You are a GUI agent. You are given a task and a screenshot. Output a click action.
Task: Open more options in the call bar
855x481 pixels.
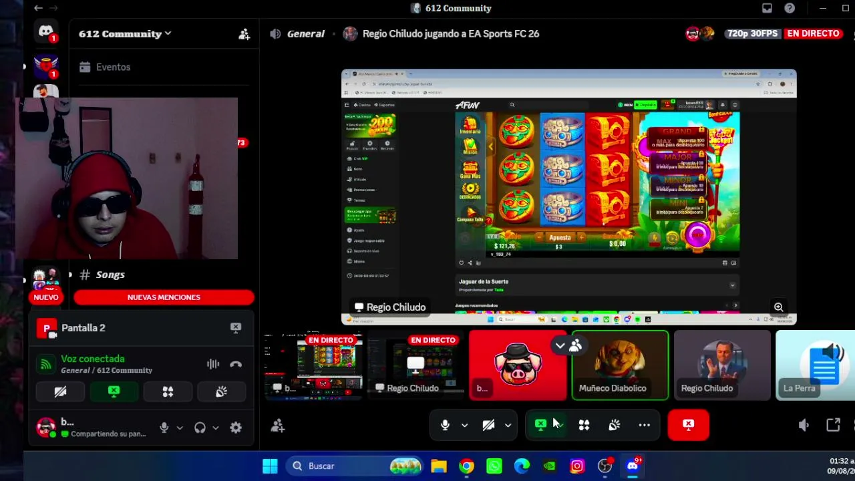click(645, 425)
